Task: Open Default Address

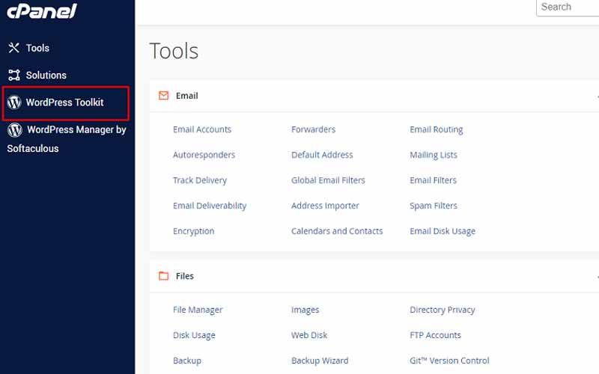Action: click(x=322, y=155)
